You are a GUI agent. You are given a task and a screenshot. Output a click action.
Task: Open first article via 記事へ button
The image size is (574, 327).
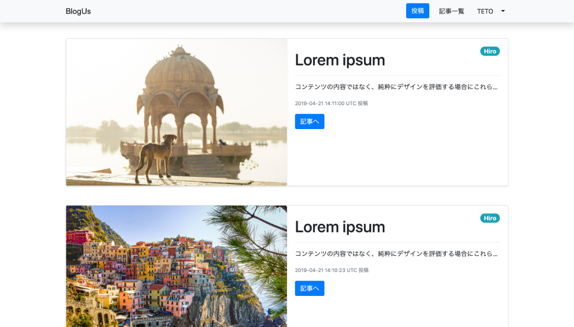pos(309,121)
